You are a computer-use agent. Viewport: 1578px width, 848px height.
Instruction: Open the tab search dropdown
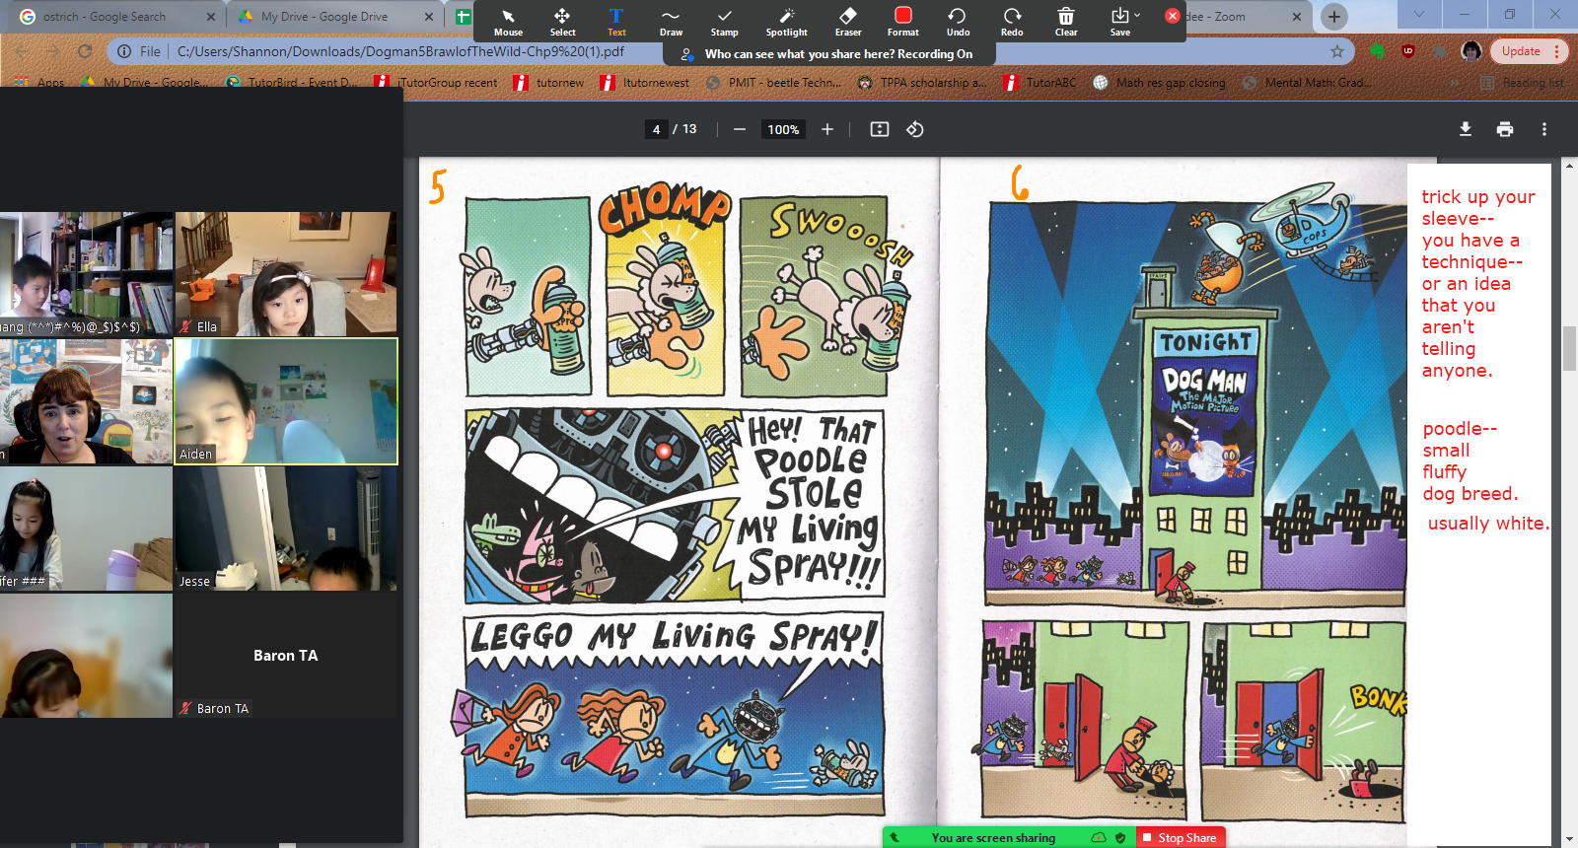1418,15
